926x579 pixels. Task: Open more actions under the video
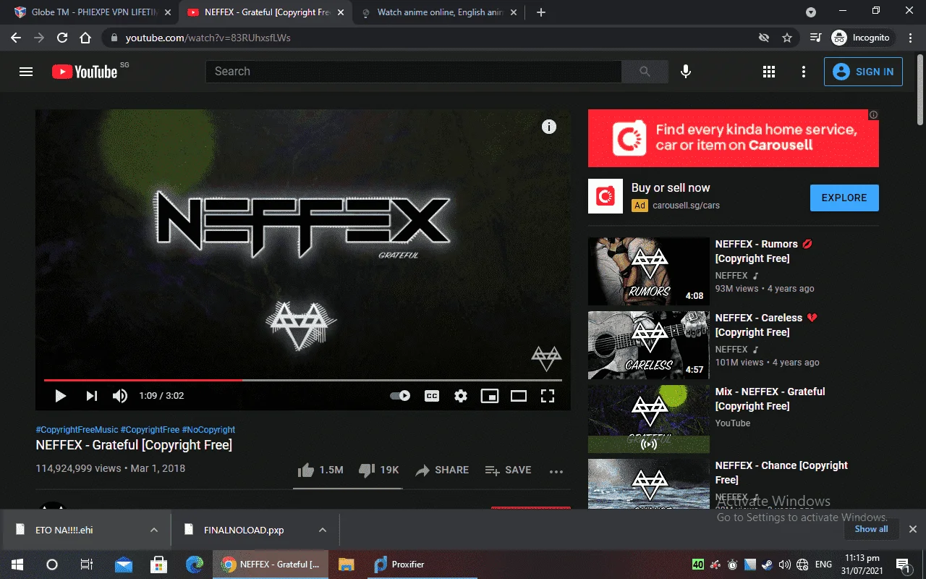pyautogui.click(x=556, y=471)
